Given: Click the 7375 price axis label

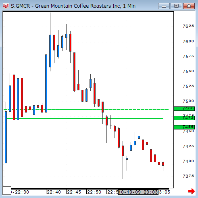Looking at the screenshot, I should point(188,176).
